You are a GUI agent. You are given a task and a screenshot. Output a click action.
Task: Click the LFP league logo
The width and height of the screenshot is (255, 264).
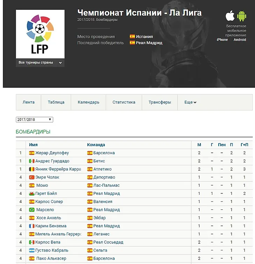tap(40, 34)
